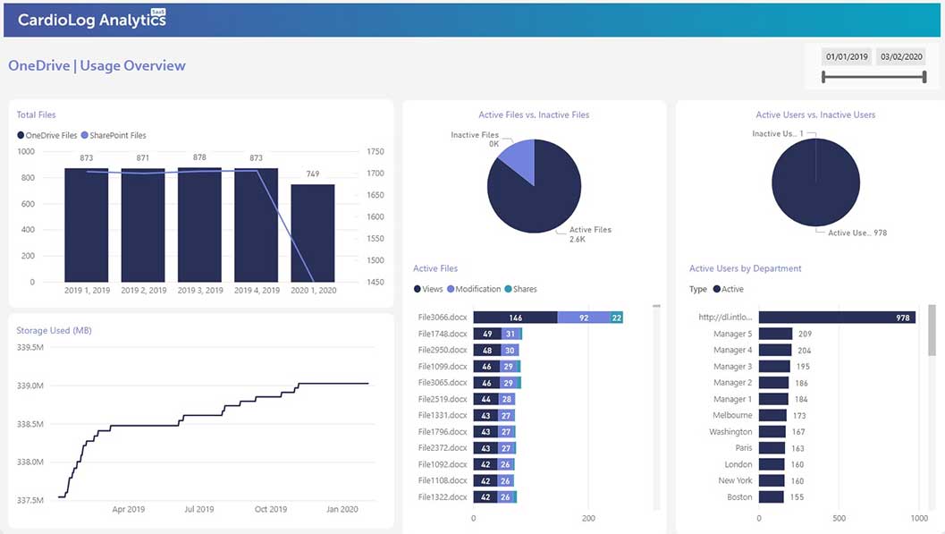Click File1092.docx row label

[x=443, y=465]
